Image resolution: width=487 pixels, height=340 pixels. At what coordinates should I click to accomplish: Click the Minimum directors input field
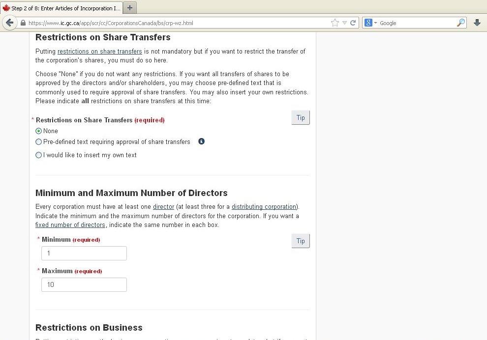[x=84, y=254]
